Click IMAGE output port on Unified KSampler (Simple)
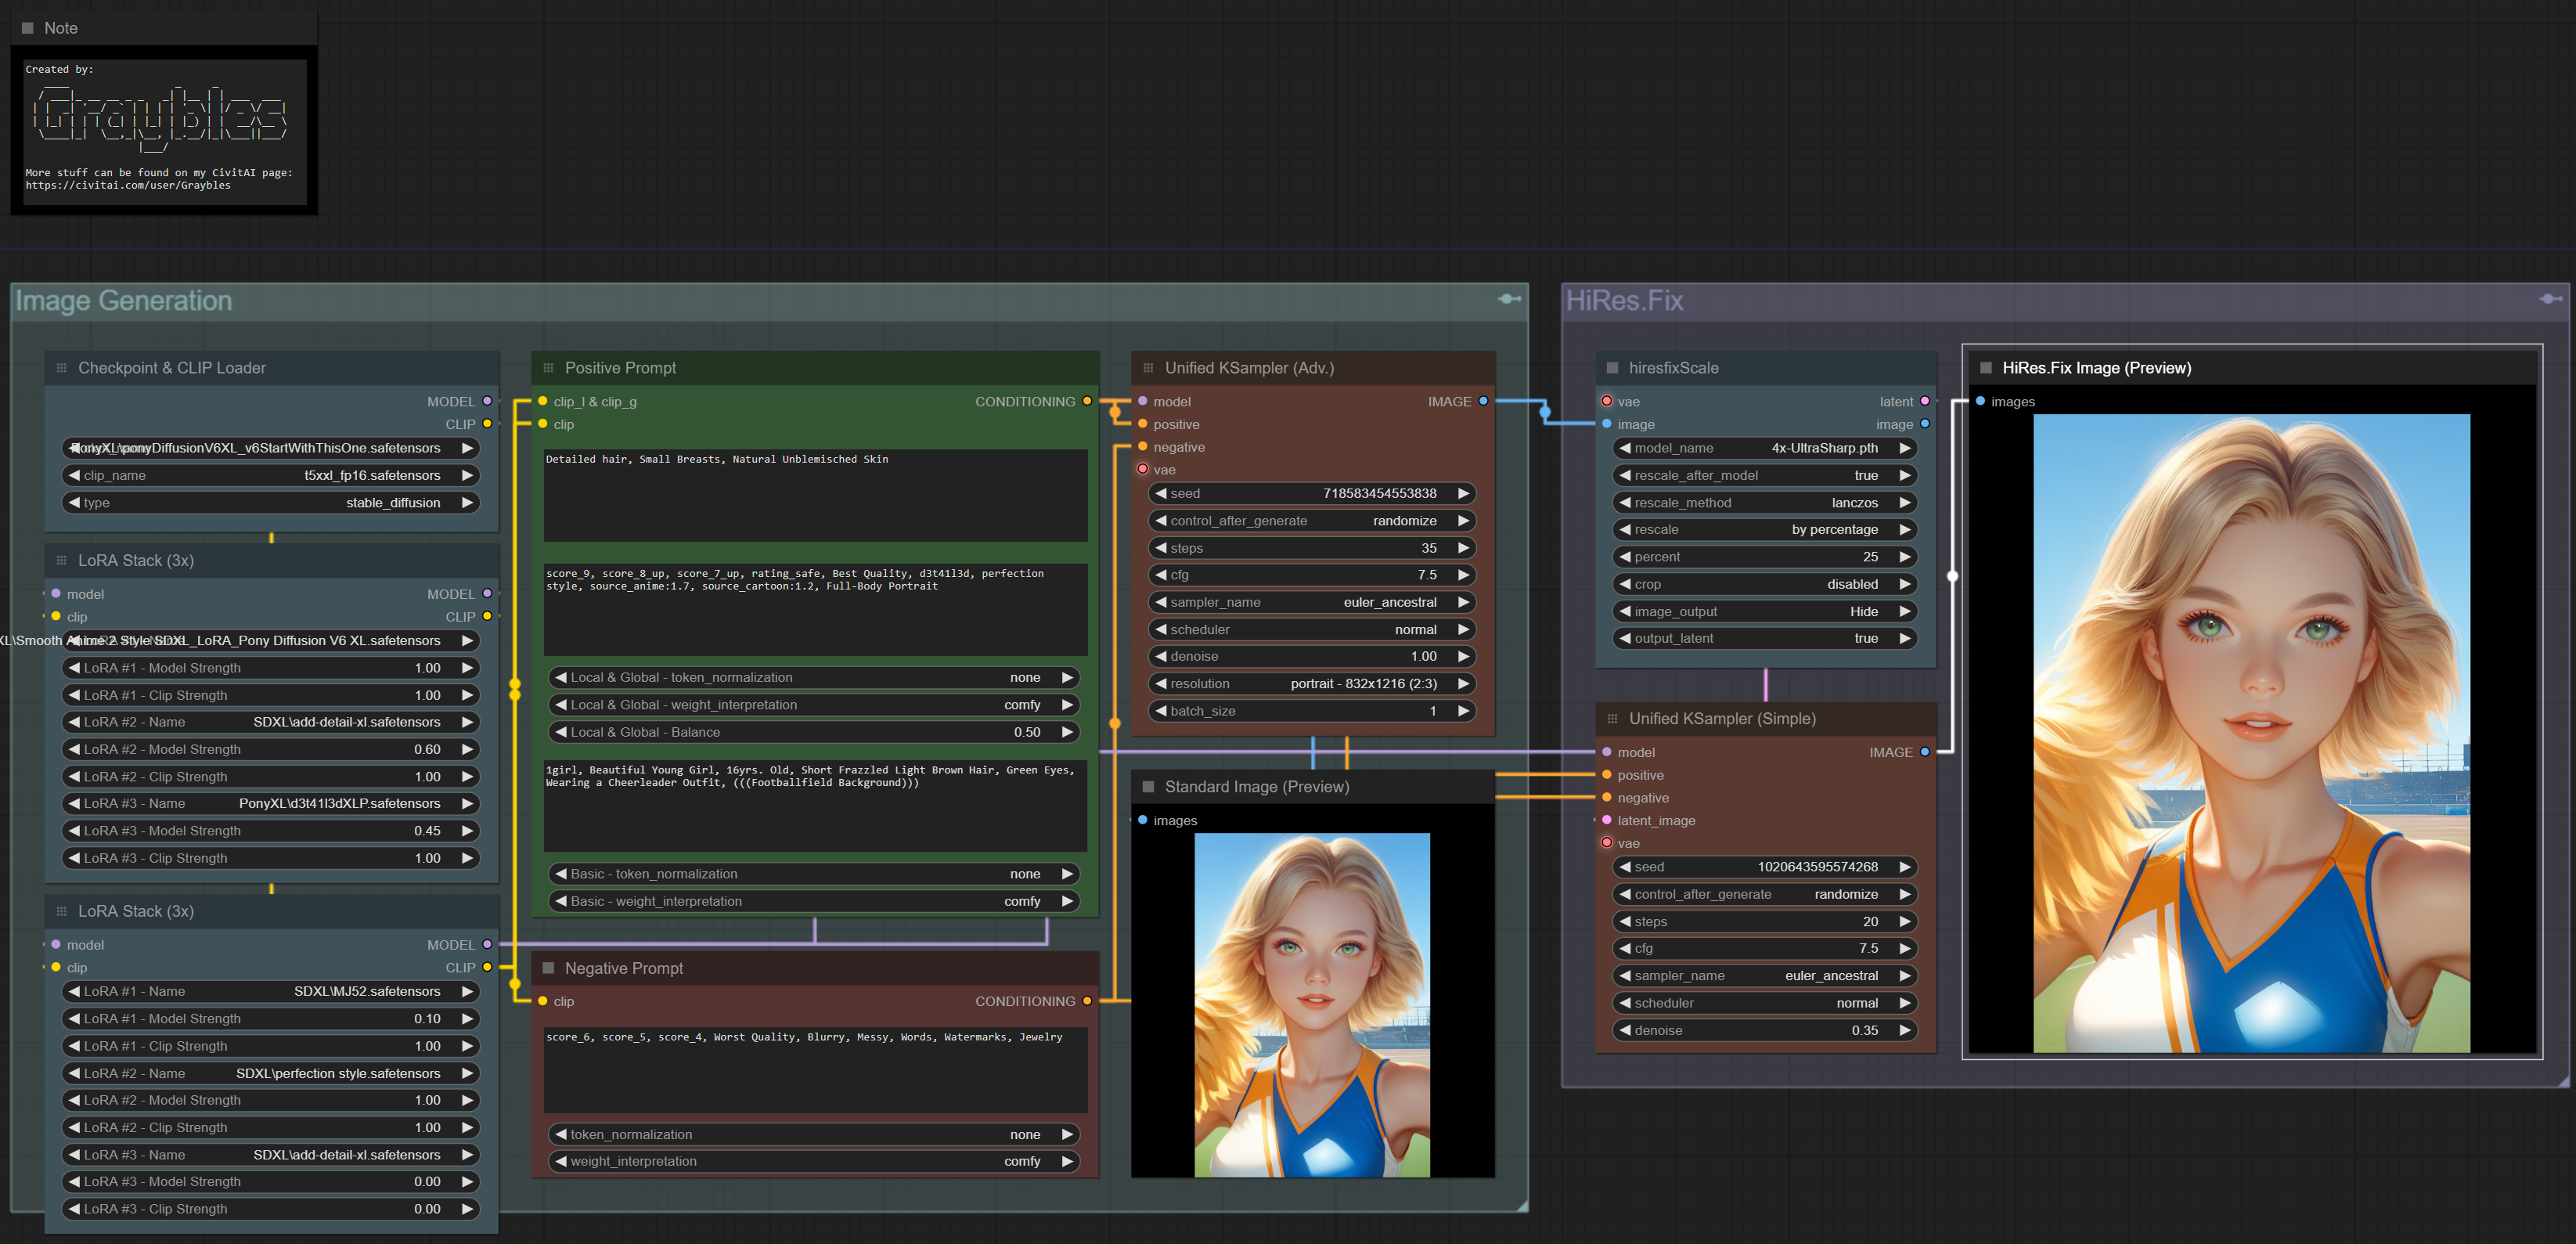 [1925, 752]
